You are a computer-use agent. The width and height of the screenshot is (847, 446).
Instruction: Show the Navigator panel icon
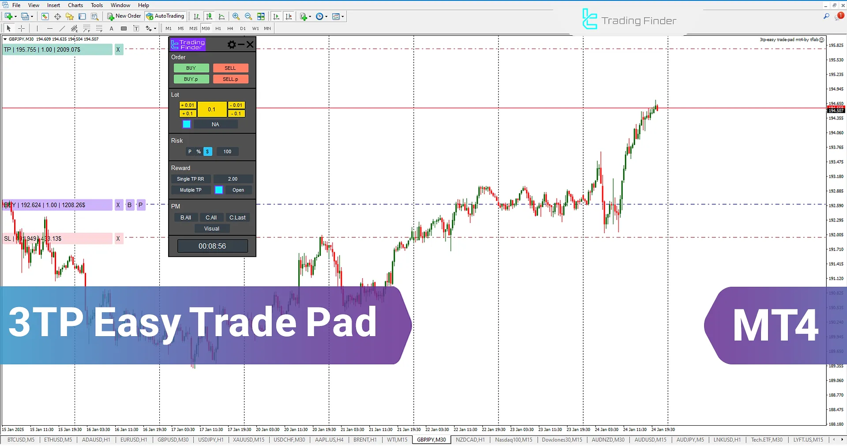click(x=70, y=16)
